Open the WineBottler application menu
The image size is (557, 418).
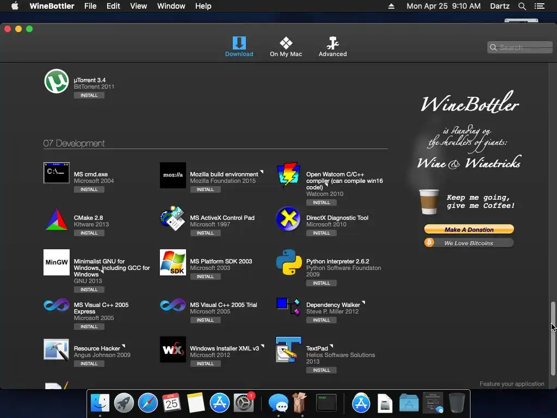pos(52,6)
